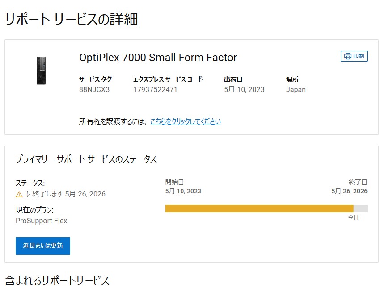The width and height of the screenshot is (389, 296).
Task: Click the OptiPlex 7000 Small Form Factor title
Action: 158,58
